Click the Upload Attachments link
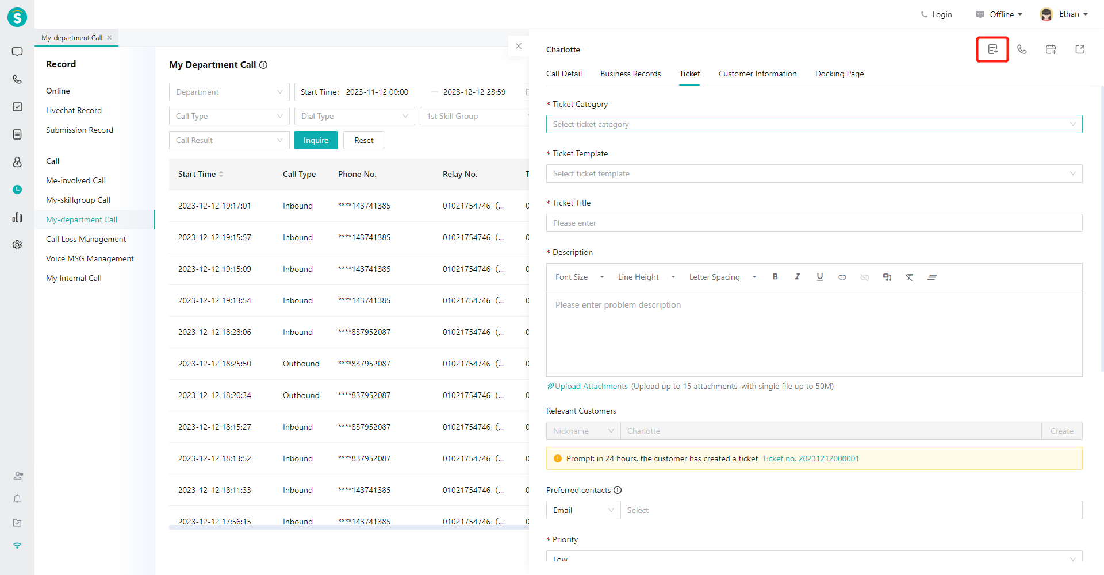The width and height of the screenshot is (1104, 575). [x=587, y=386]
